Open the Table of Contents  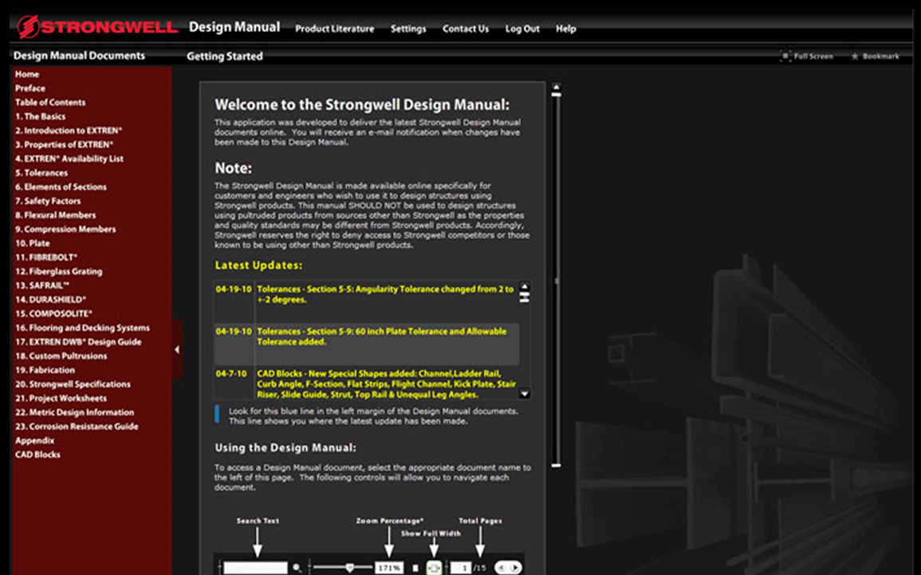50,102
